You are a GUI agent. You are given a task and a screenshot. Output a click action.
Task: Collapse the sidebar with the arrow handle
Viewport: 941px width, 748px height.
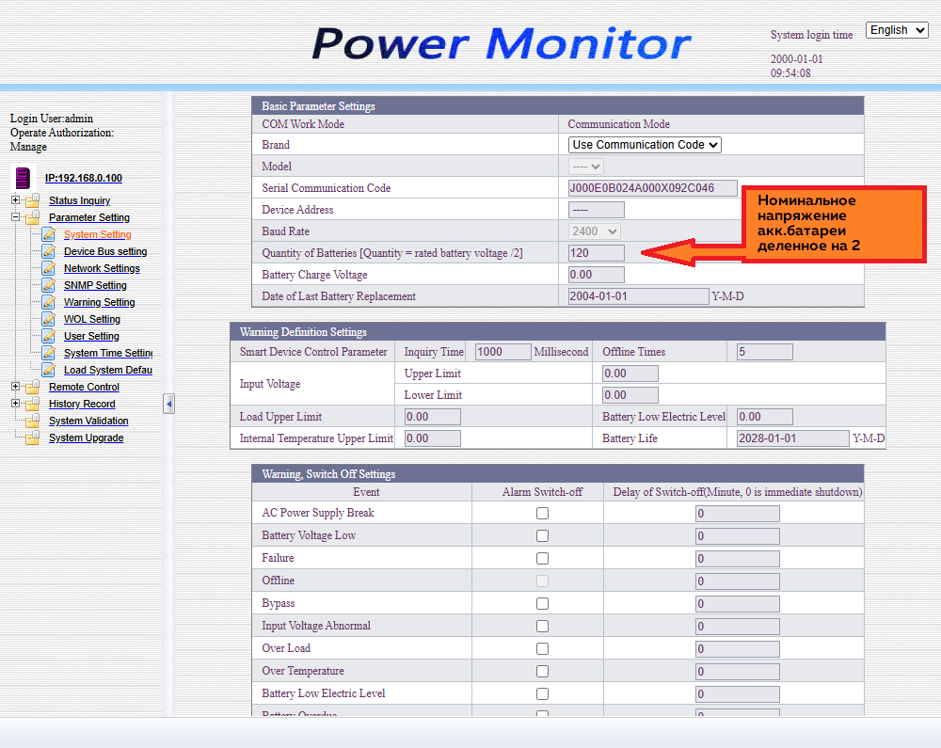pos(168,404)
